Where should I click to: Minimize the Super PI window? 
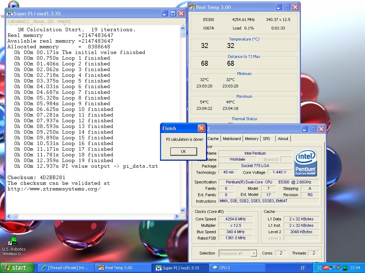tap(165, 14)
